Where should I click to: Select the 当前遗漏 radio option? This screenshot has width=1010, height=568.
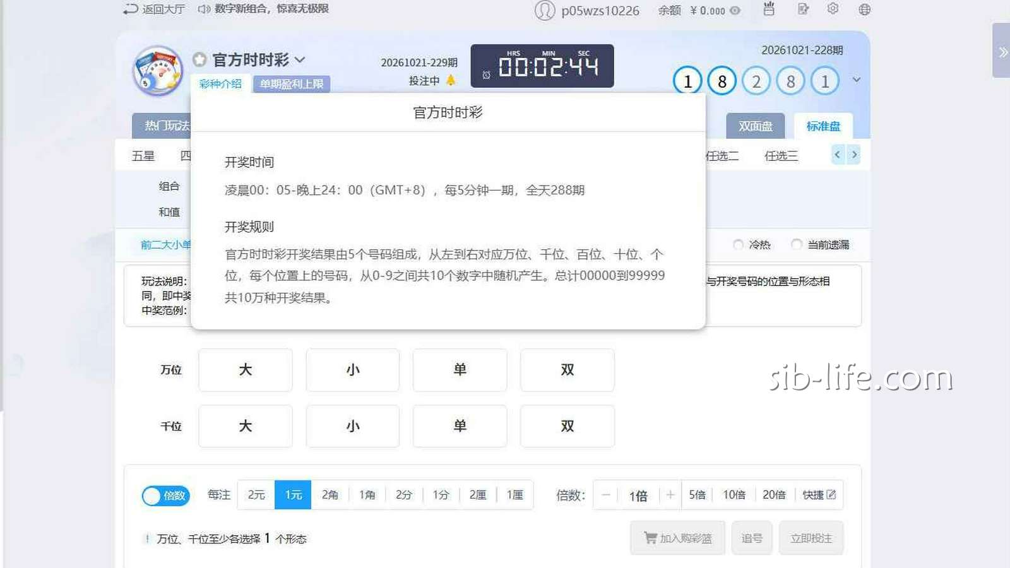coord(797,244)
